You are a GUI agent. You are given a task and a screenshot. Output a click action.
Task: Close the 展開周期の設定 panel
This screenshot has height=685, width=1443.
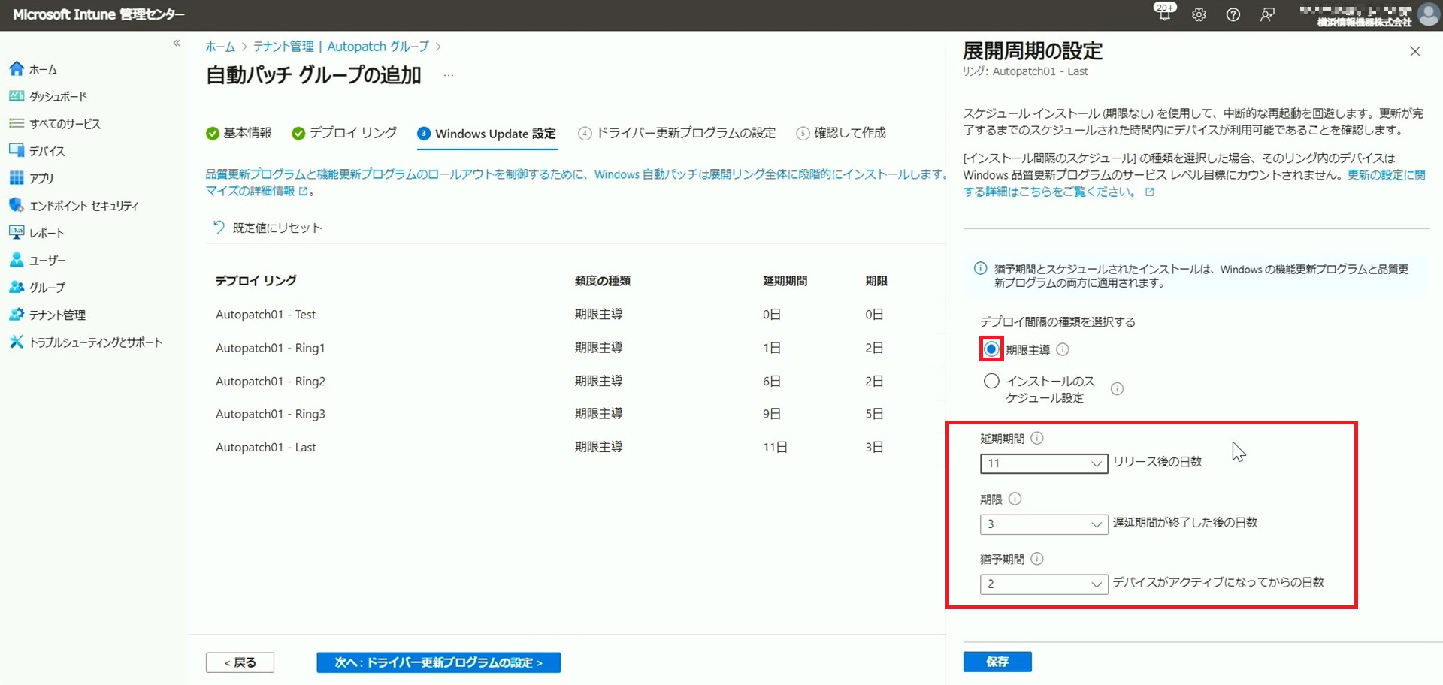tap(1415, 51)
